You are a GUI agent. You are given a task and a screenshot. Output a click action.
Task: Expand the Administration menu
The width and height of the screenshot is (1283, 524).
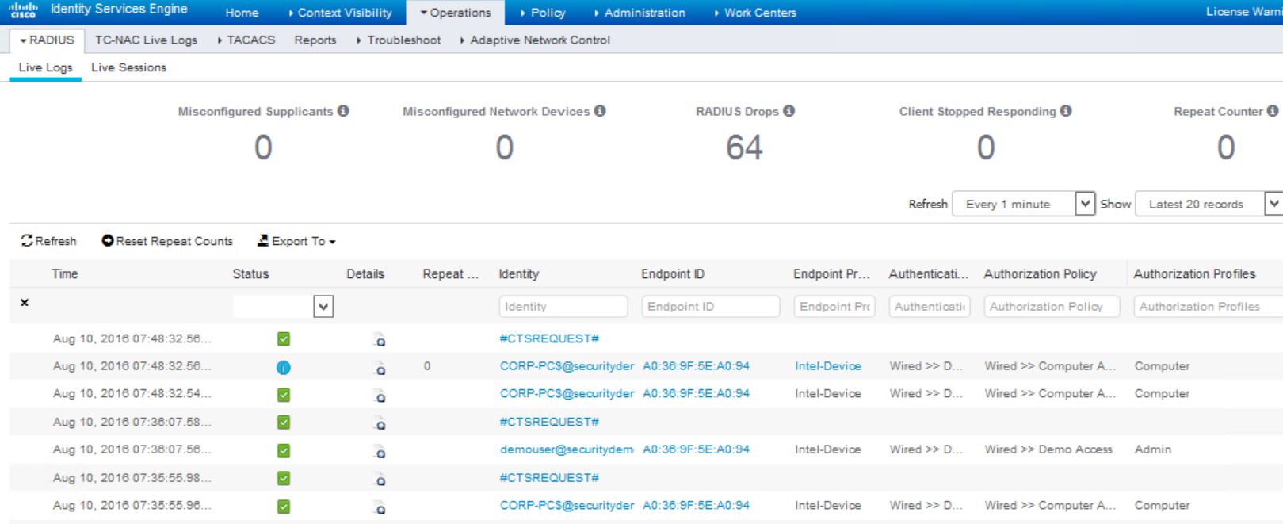pos(640,13)
